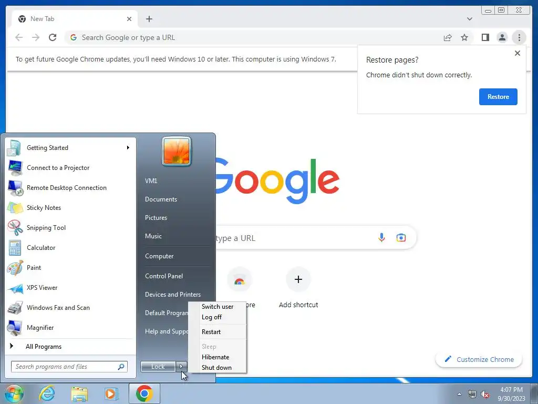Show hidden tray icons arrow
The width and height of the screenshot is (538, 404).
point(459,394)
